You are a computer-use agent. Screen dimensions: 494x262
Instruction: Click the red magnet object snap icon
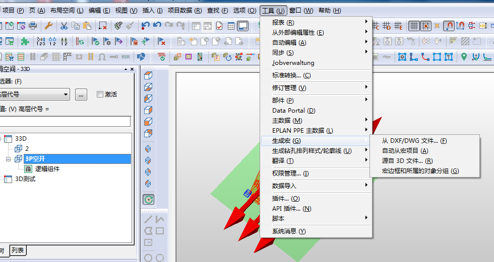[449, 26]
